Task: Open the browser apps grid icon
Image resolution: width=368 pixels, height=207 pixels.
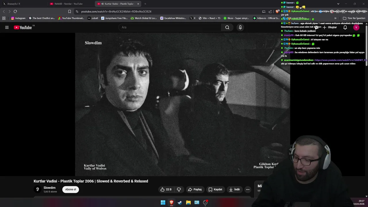Action: (4, 18)
